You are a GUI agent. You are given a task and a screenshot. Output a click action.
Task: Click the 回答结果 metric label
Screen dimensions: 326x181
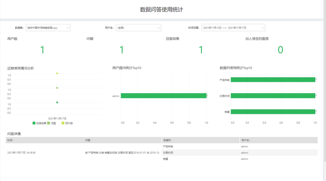pos(172,39)
